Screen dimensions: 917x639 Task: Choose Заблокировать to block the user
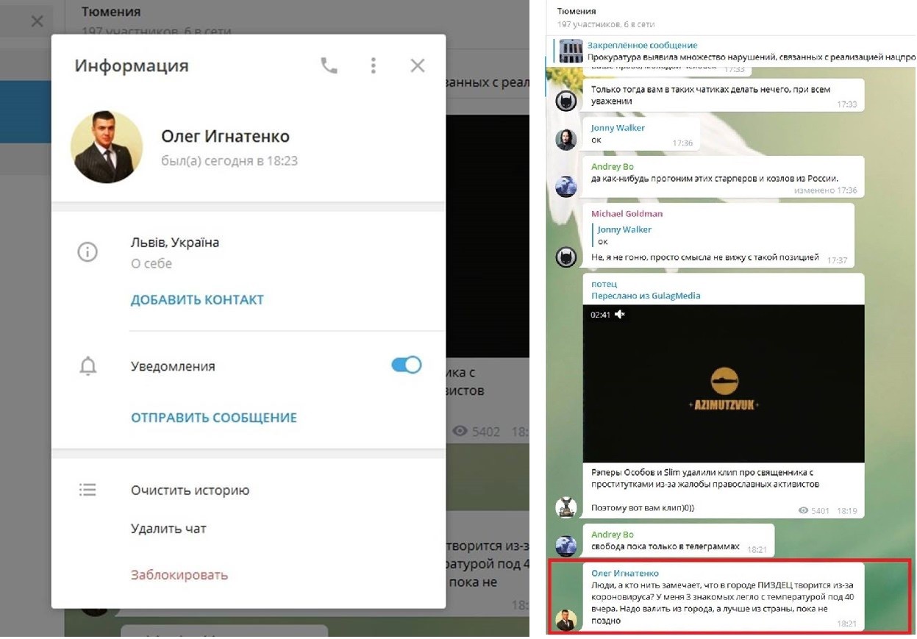point(179,575)
